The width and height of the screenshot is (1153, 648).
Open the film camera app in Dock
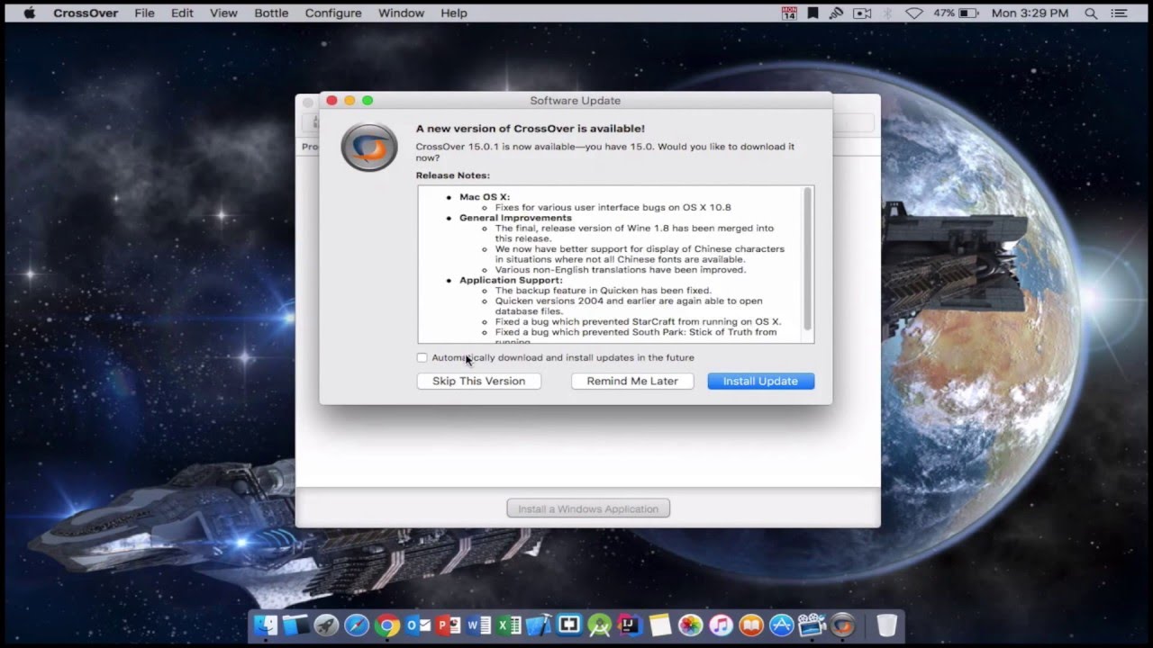click(x=812, y=625)
